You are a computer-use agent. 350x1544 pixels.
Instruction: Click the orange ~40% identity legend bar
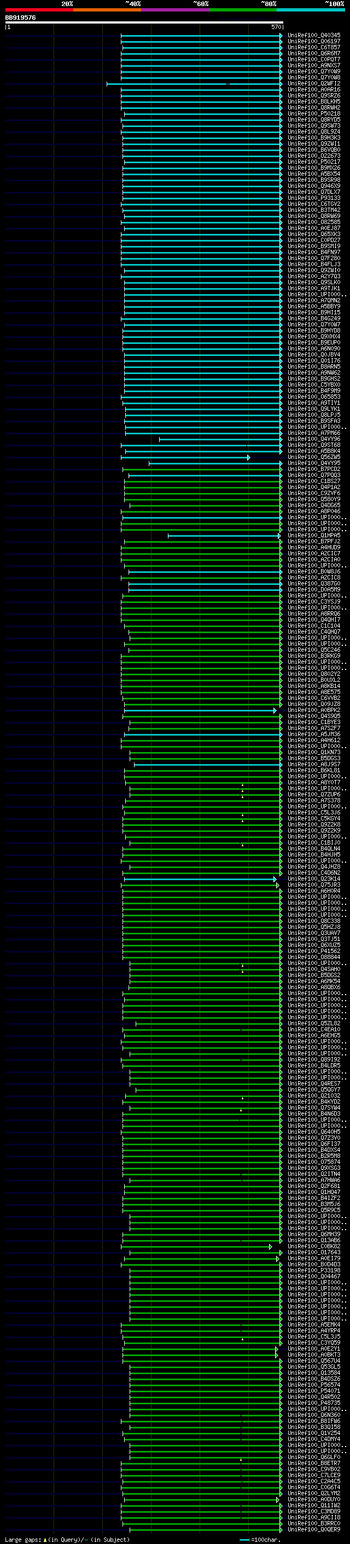click(x=107, y=10)
